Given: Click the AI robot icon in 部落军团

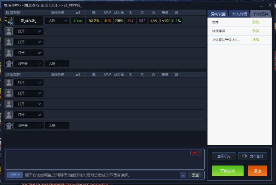Looking at the screenshot, I should coord(9,125).
